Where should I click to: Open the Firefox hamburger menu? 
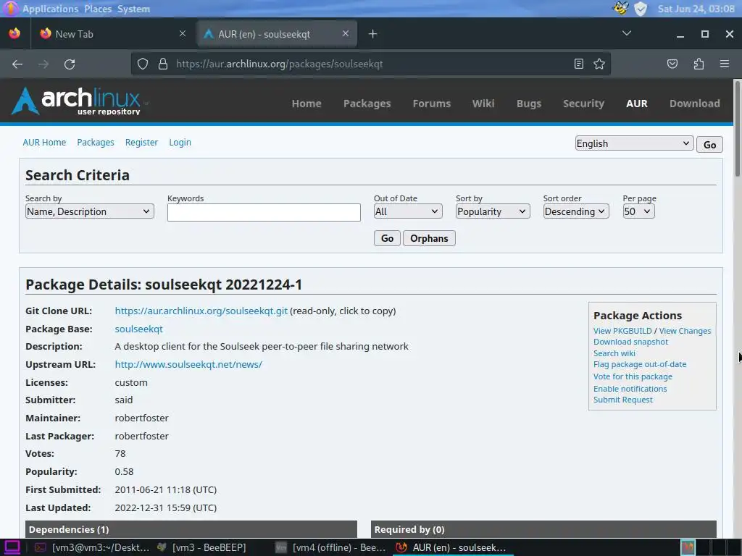point(725,64)
